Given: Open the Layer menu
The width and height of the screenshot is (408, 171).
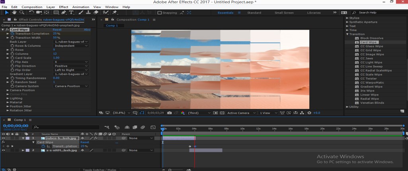Looking at the screenshot, I should (51, 7).
